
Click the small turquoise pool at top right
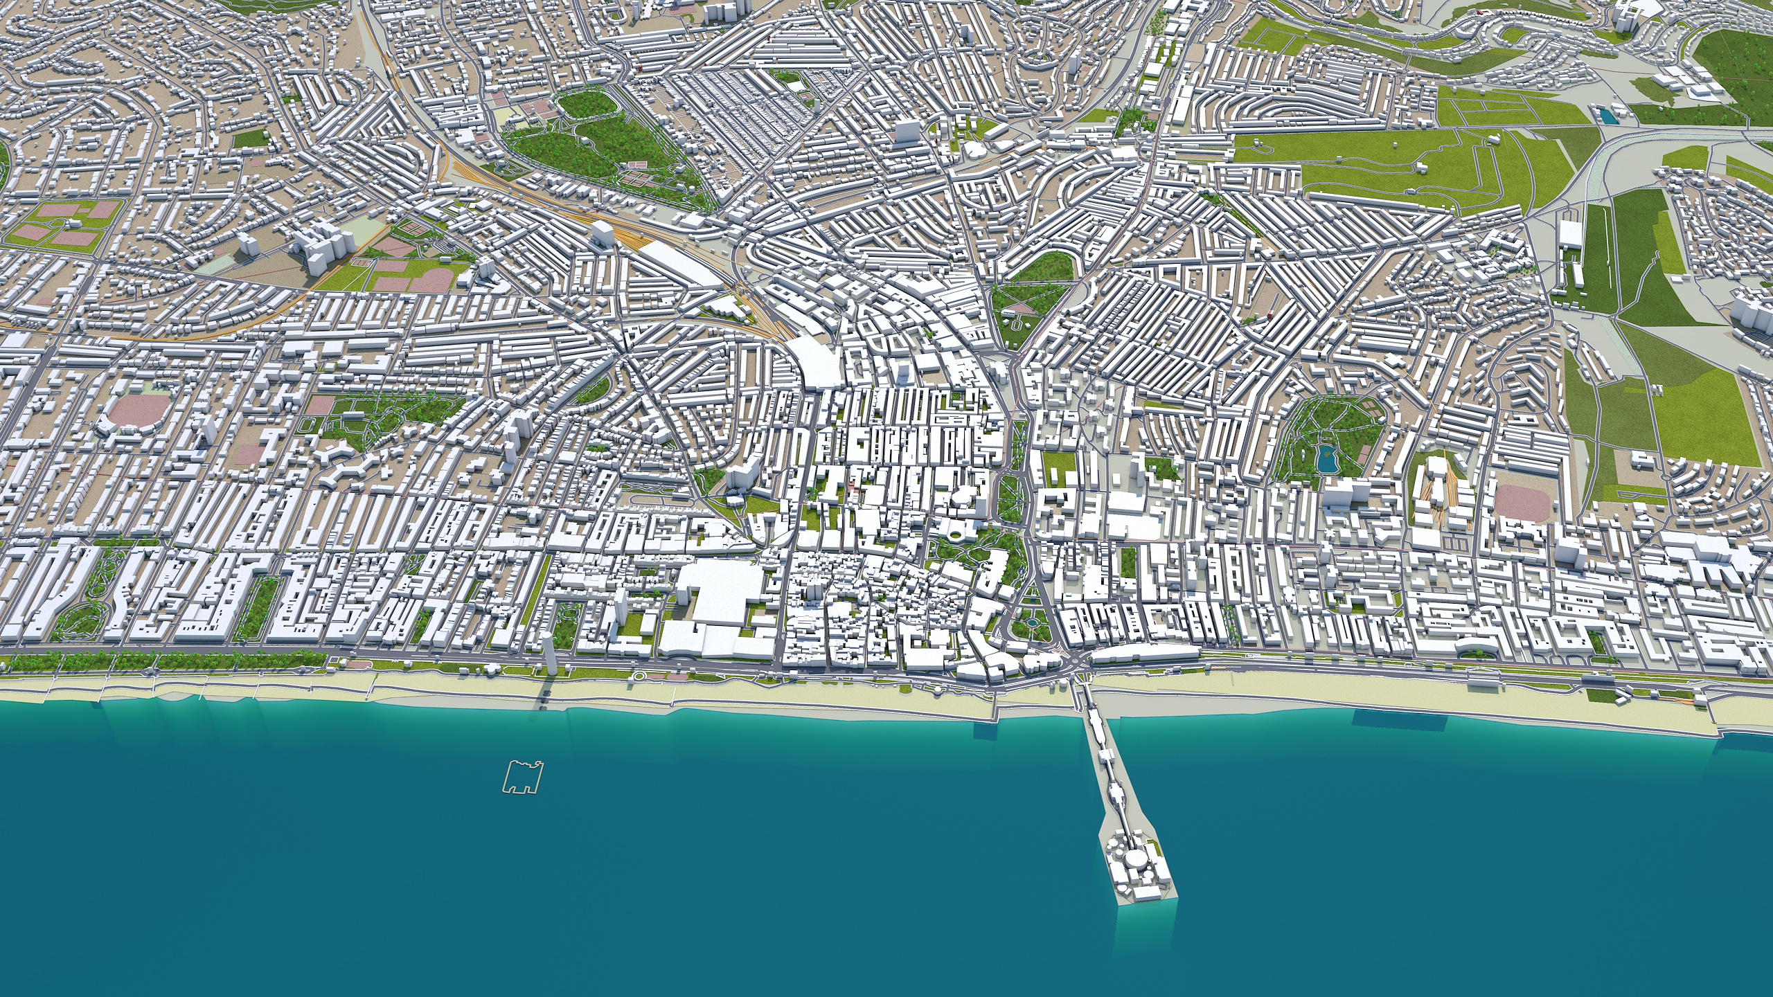(x=1608, y=115)
